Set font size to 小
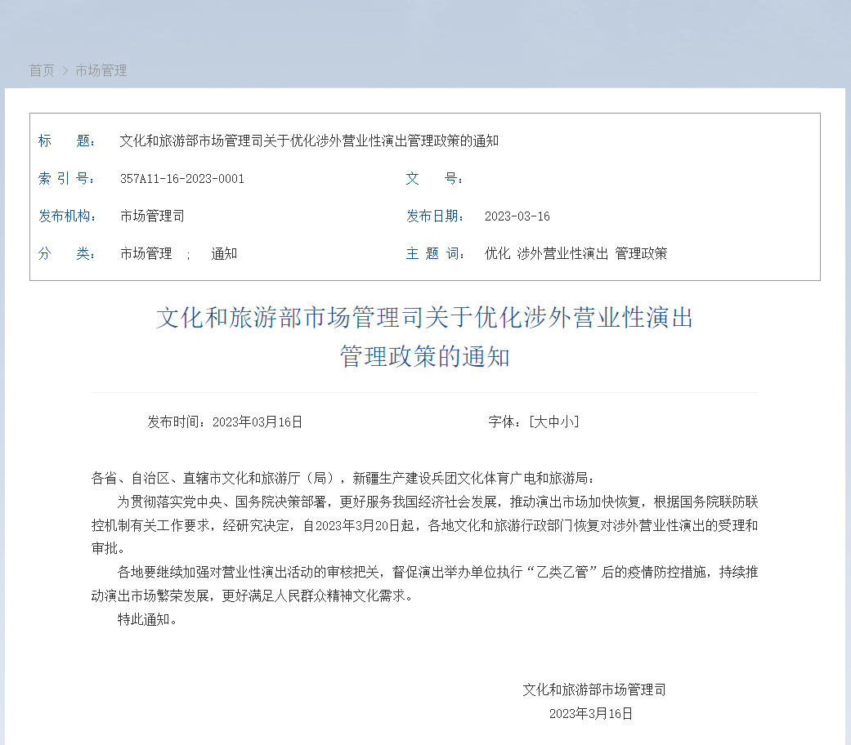851x745 pixels. point(567,422)
